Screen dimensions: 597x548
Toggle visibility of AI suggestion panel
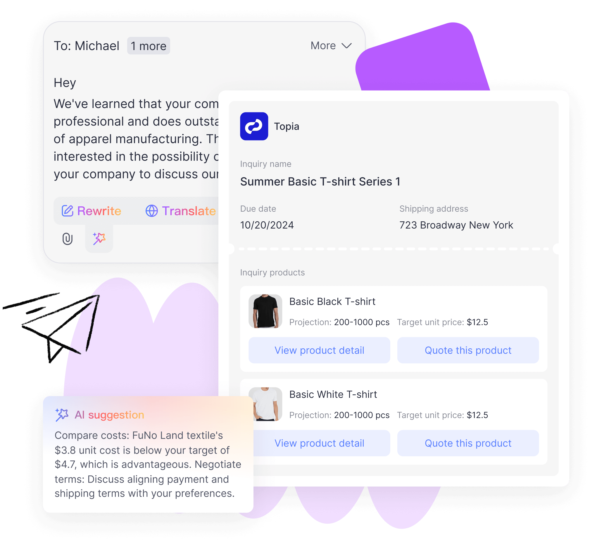[98, 239]
